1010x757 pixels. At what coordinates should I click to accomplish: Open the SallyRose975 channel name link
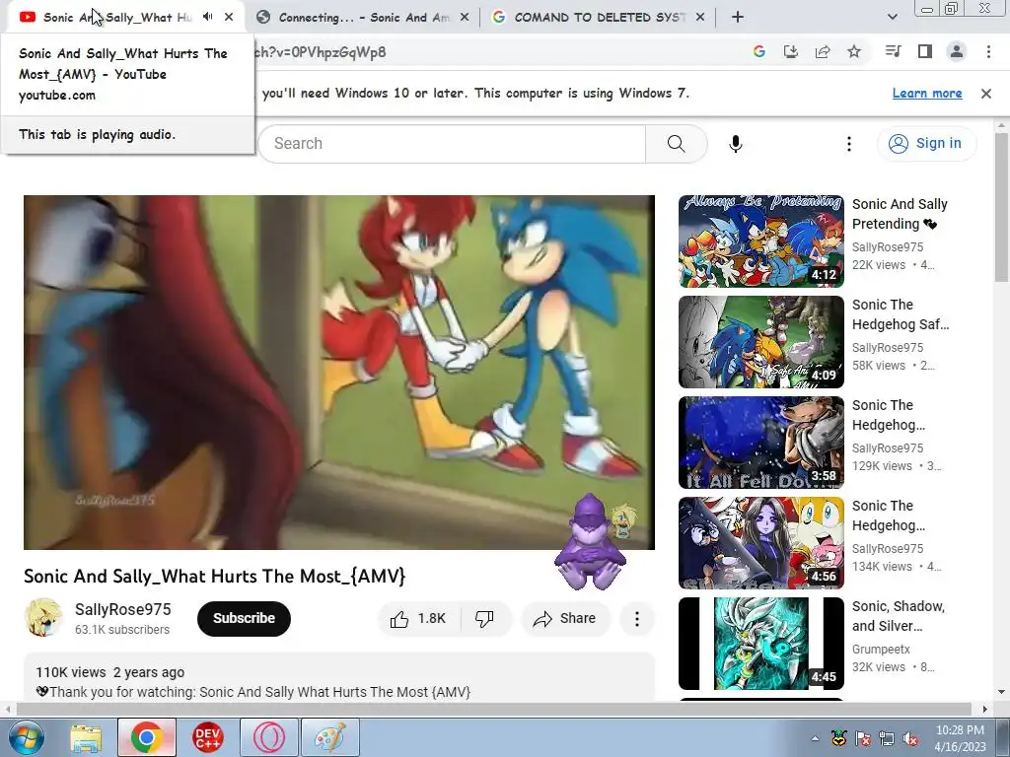123,609
